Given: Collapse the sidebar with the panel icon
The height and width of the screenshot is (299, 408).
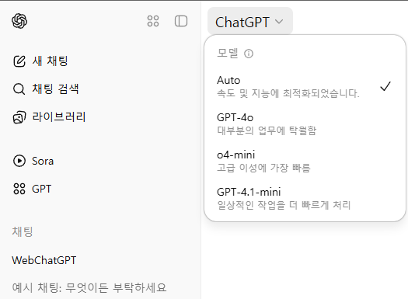Looking at the screenshot, I should [x=181, y=21].
